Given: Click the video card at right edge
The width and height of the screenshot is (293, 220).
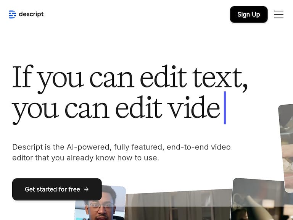Looking at the screenshot, I should tap(286, 147).
